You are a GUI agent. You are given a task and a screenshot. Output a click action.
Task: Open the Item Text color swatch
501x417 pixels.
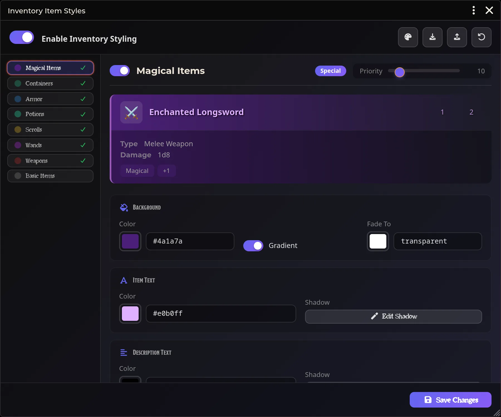(x=130, y=314)
